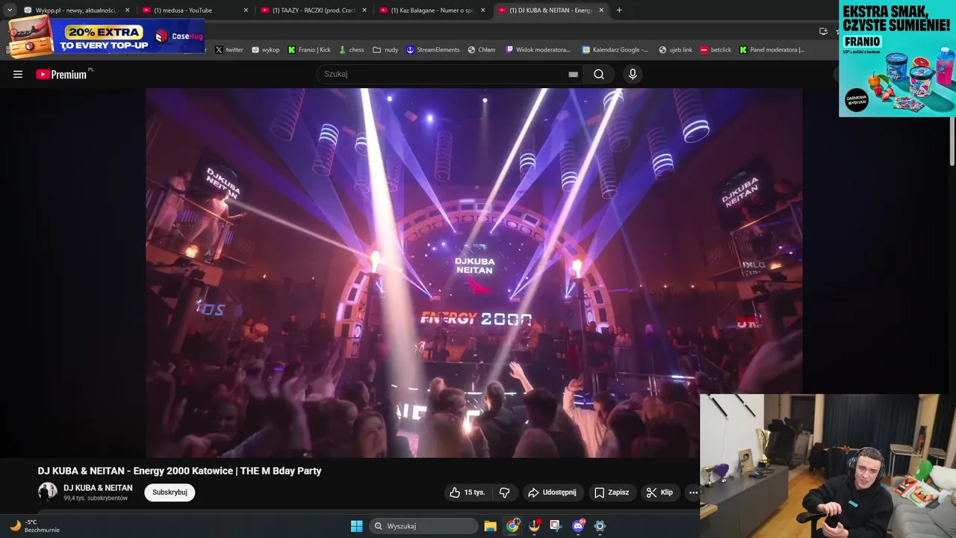The image size is (956, 538).
Task: Switch to the Kaz Bałagane tab
Action: pyautogui.click(x=432, y=10)
